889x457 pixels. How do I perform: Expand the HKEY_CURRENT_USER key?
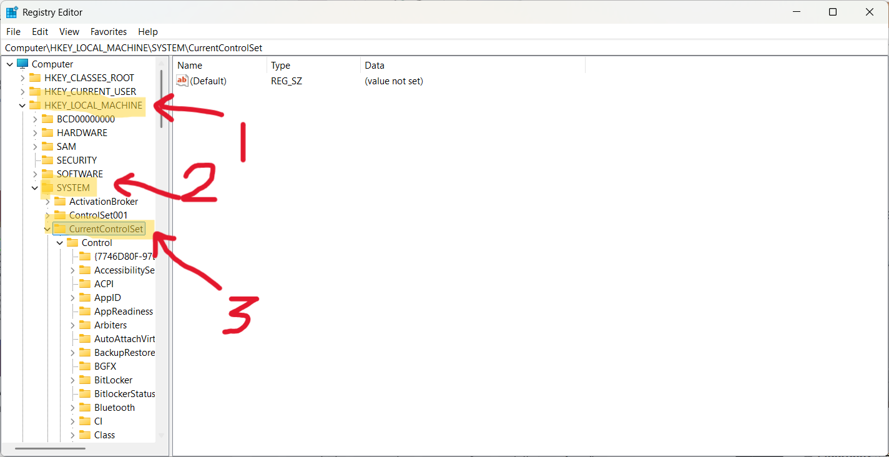pyautogui.click(x=22, y=91)
